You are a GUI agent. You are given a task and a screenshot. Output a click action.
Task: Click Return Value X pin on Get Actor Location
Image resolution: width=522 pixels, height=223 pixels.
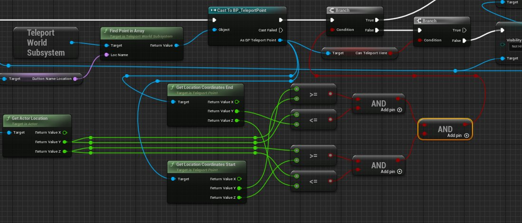[65, 133]
